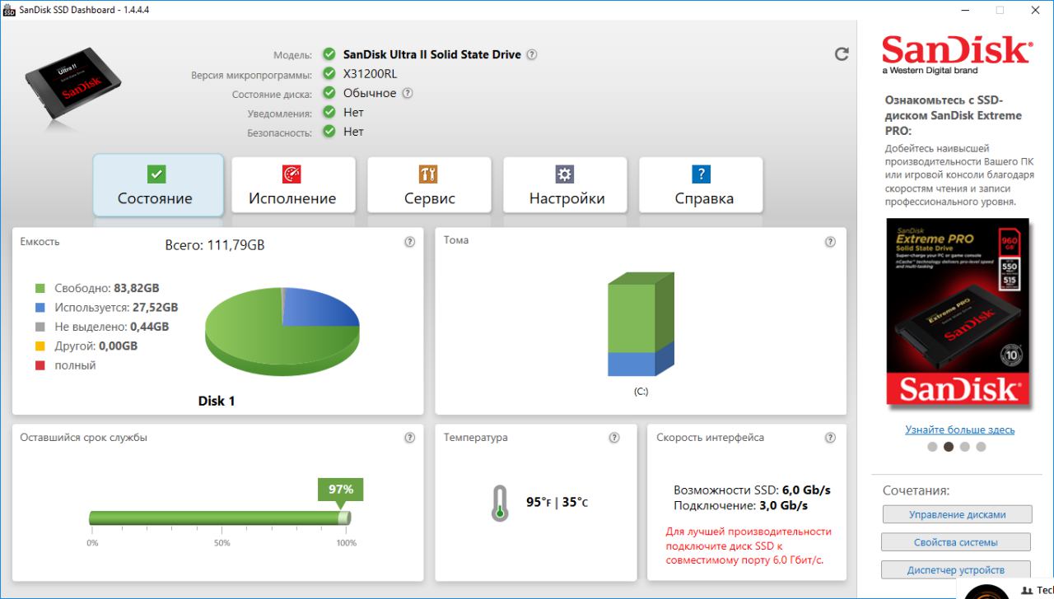The height and width of the screenshot is (599, 1054).
Task: Click help icon next to disk state Обычное
Action: (x=407, y=93)
